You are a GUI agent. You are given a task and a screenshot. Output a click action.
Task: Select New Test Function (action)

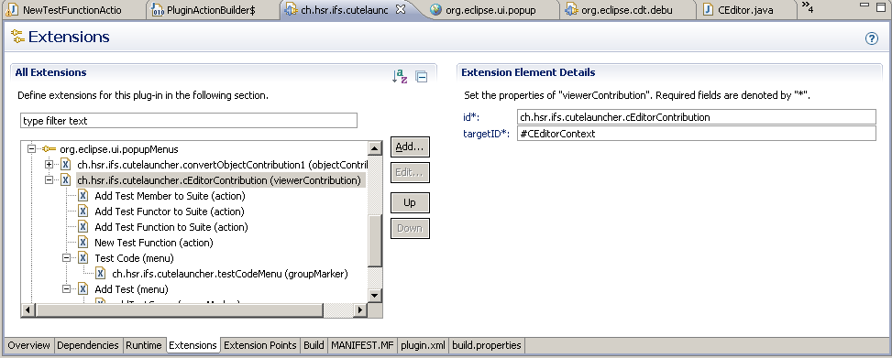(x=154, y=243)
